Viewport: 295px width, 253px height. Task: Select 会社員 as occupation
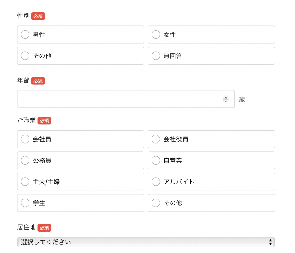(25, 139)
